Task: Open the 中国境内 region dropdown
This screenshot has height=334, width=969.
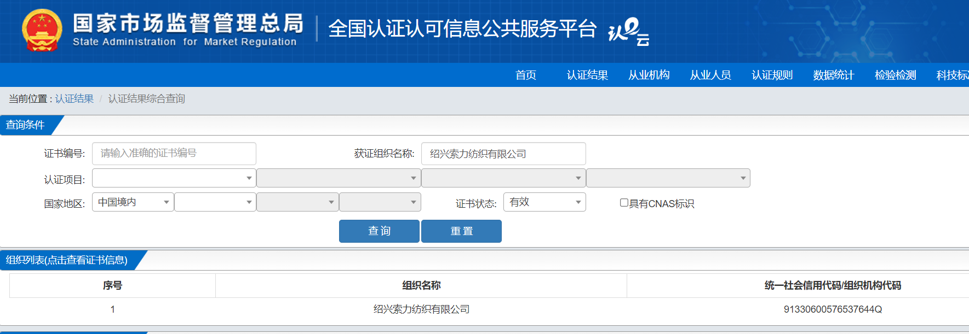Action: (133, 202)
